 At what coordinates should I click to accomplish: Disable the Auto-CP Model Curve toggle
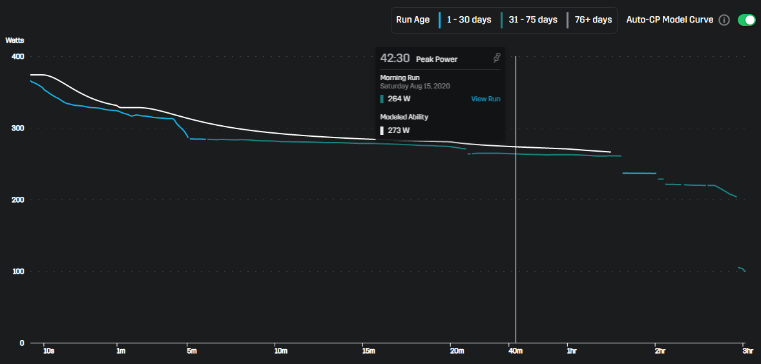746,20
